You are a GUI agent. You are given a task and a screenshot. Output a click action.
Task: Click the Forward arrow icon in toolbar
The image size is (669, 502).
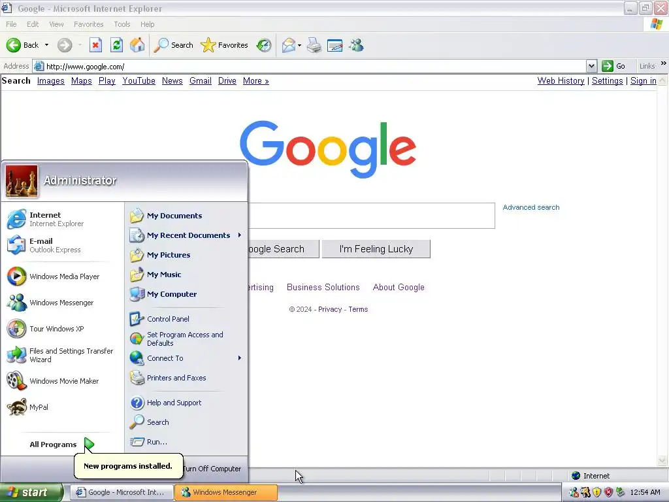tap(65, 45)
